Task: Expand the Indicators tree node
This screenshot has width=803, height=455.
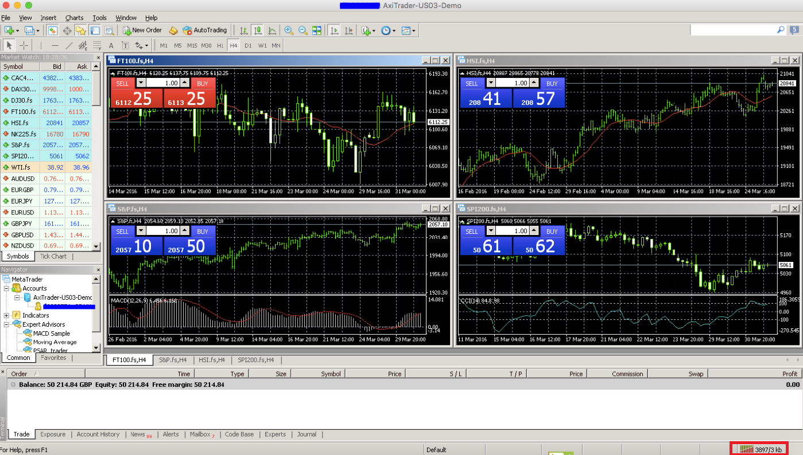Action: 6,315
